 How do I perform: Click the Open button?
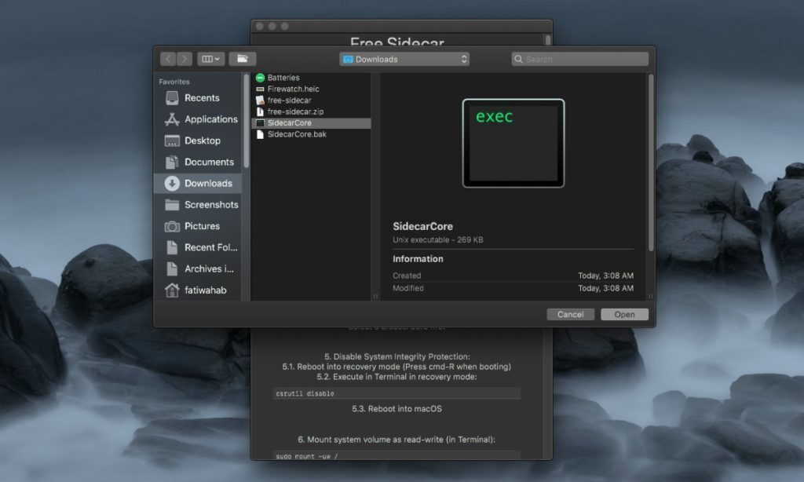click(x=624, y=314)
